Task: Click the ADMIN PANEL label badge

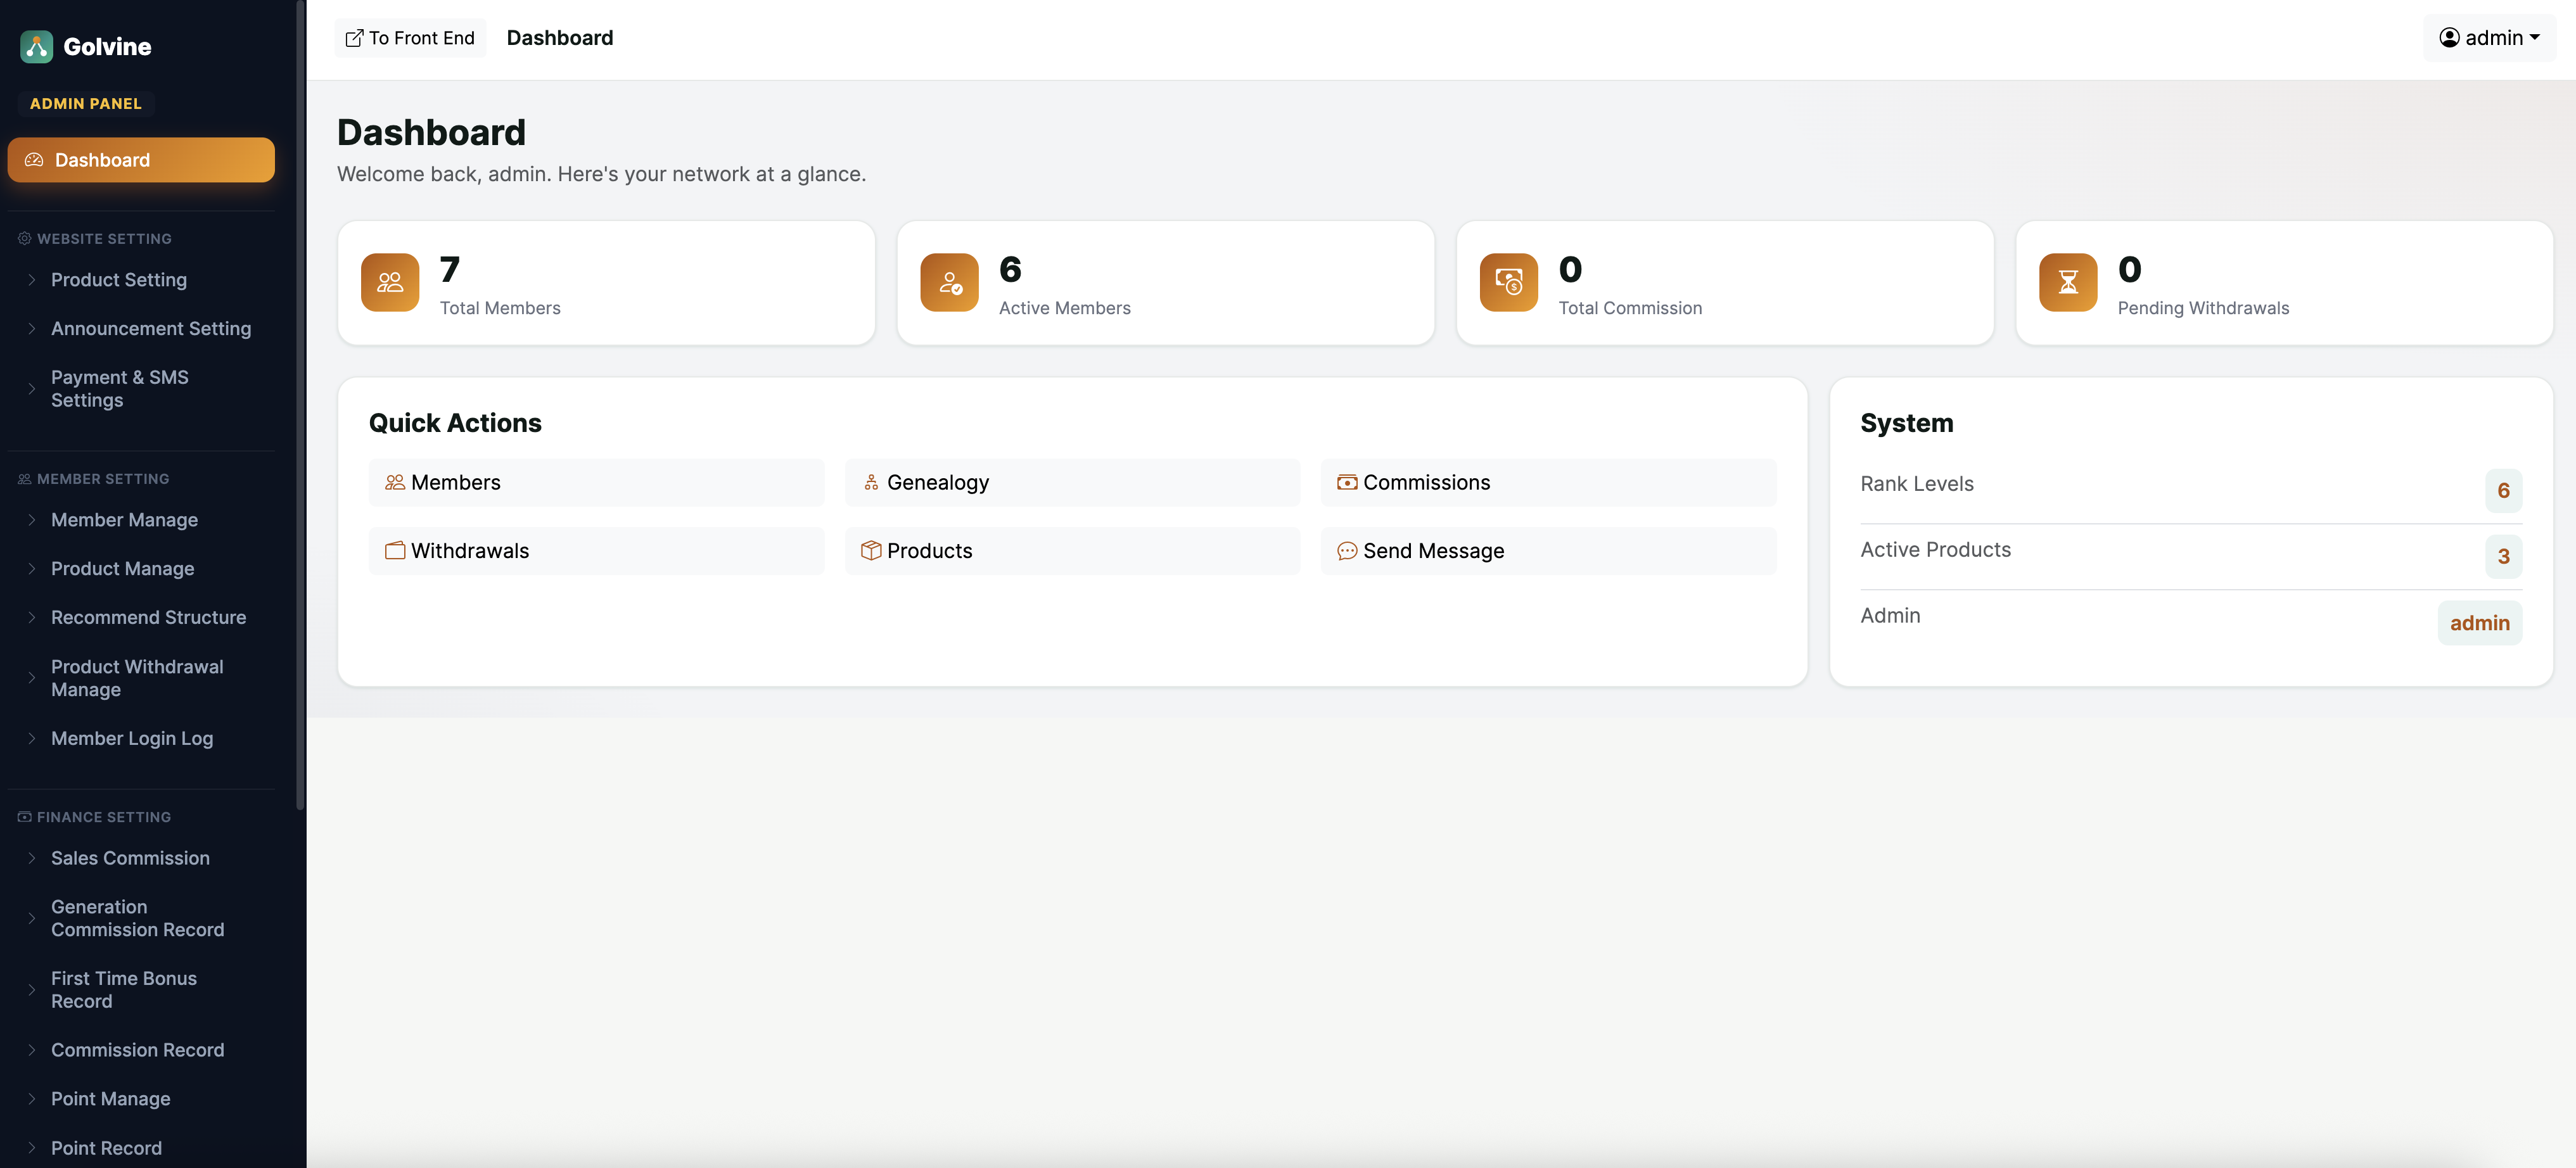Action: pos(86,103)
